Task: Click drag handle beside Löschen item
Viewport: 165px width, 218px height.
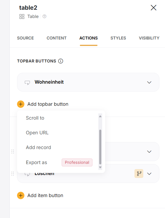Action: [x=13, y=174]
